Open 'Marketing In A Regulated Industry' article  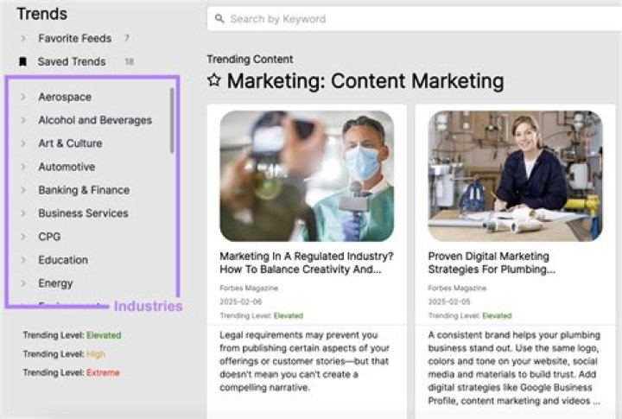coord(306,263)
